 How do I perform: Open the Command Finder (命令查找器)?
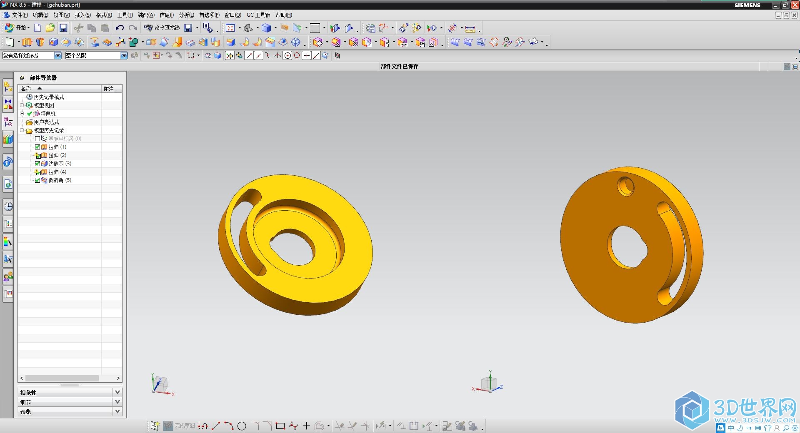click(x=162, y=28)
